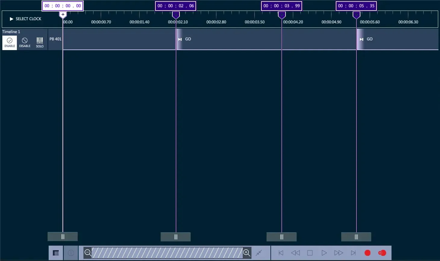
Task: Click the Timeline 1 header label
Action: [x=11, y=32]
